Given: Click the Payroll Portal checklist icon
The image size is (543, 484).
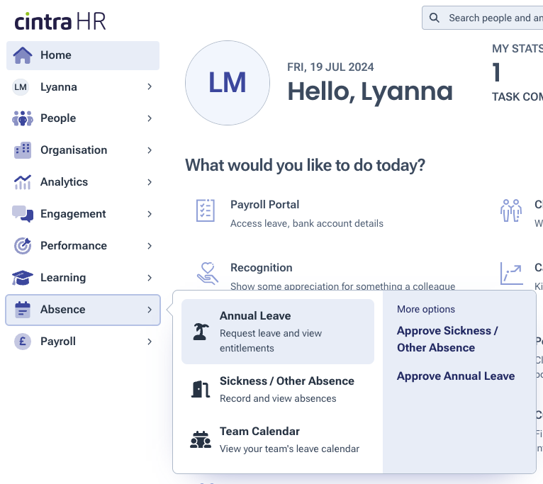Looking at the screenshot, I should click(x=205, y=210).
